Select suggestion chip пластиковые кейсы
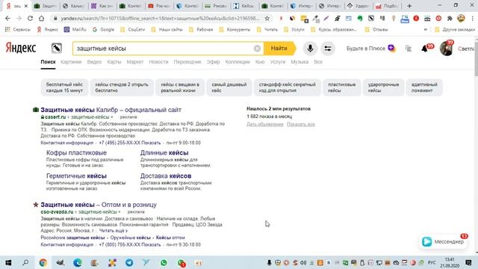This screenshot has width=478, height=269. click(341, 87)
